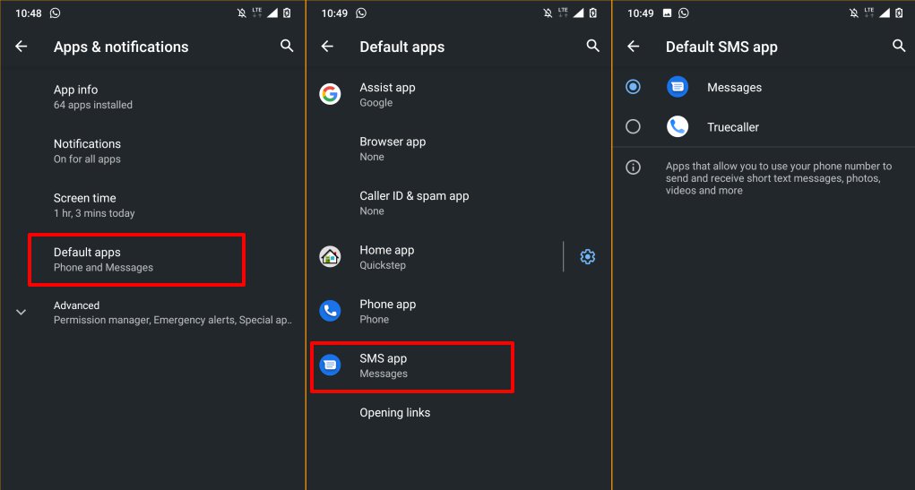Select Messages radio button as default SMS
This screenshot has width=915, height=490.
(x=634, y=87)
